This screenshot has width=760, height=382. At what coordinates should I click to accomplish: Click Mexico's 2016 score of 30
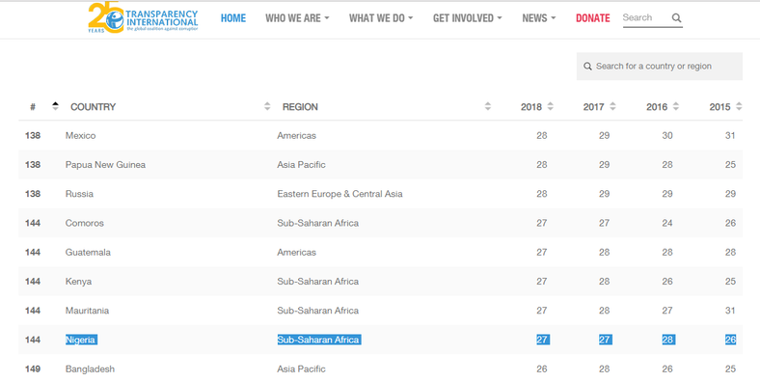pos(667,136)
